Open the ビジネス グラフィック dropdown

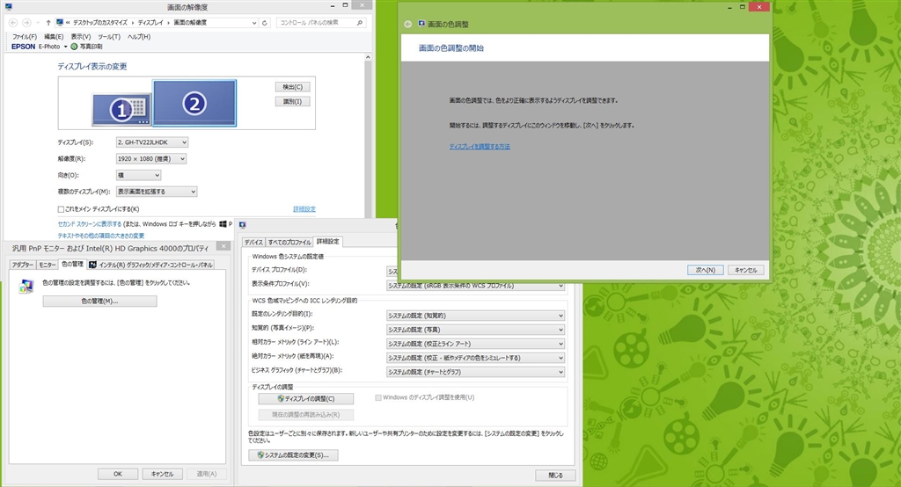click(x=475, y=372)
